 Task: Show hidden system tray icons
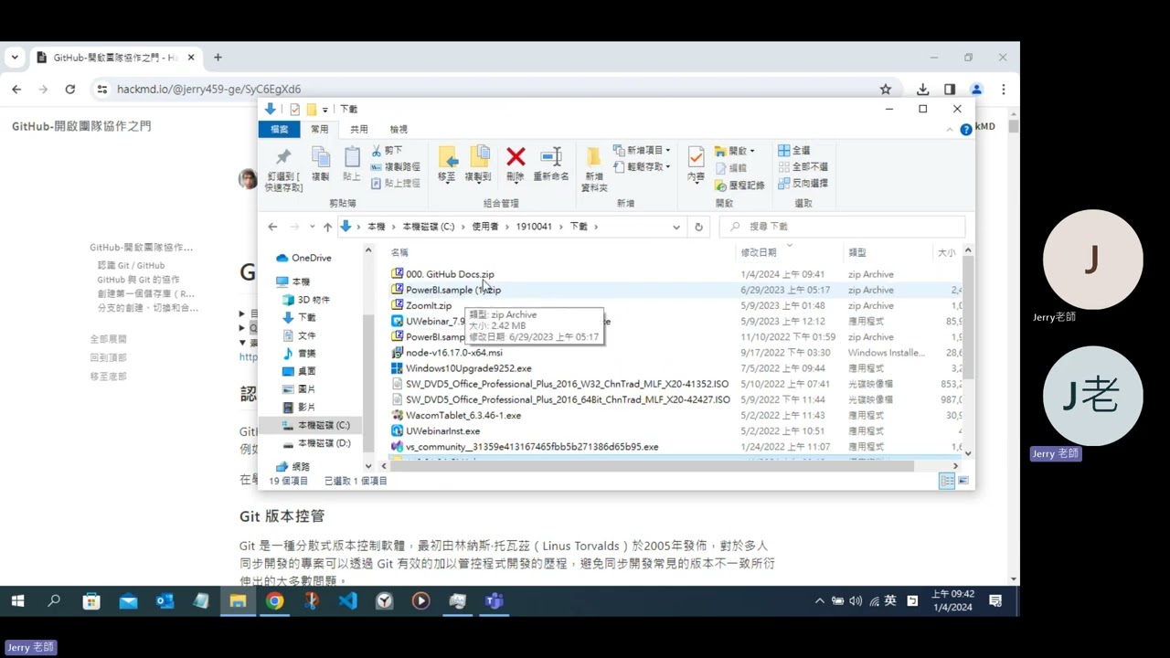[819, 601]
